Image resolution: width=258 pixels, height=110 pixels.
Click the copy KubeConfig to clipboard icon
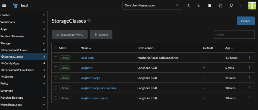[220, 6]
